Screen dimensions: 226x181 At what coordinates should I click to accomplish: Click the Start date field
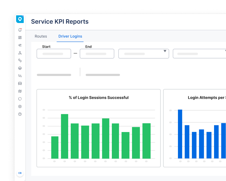click(x=54, y=54)
